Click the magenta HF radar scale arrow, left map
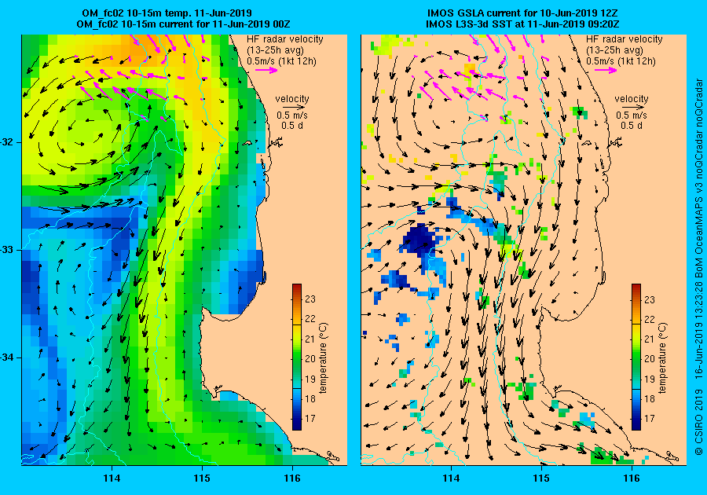Screen dimensions: 707x495 coord(266,70)
